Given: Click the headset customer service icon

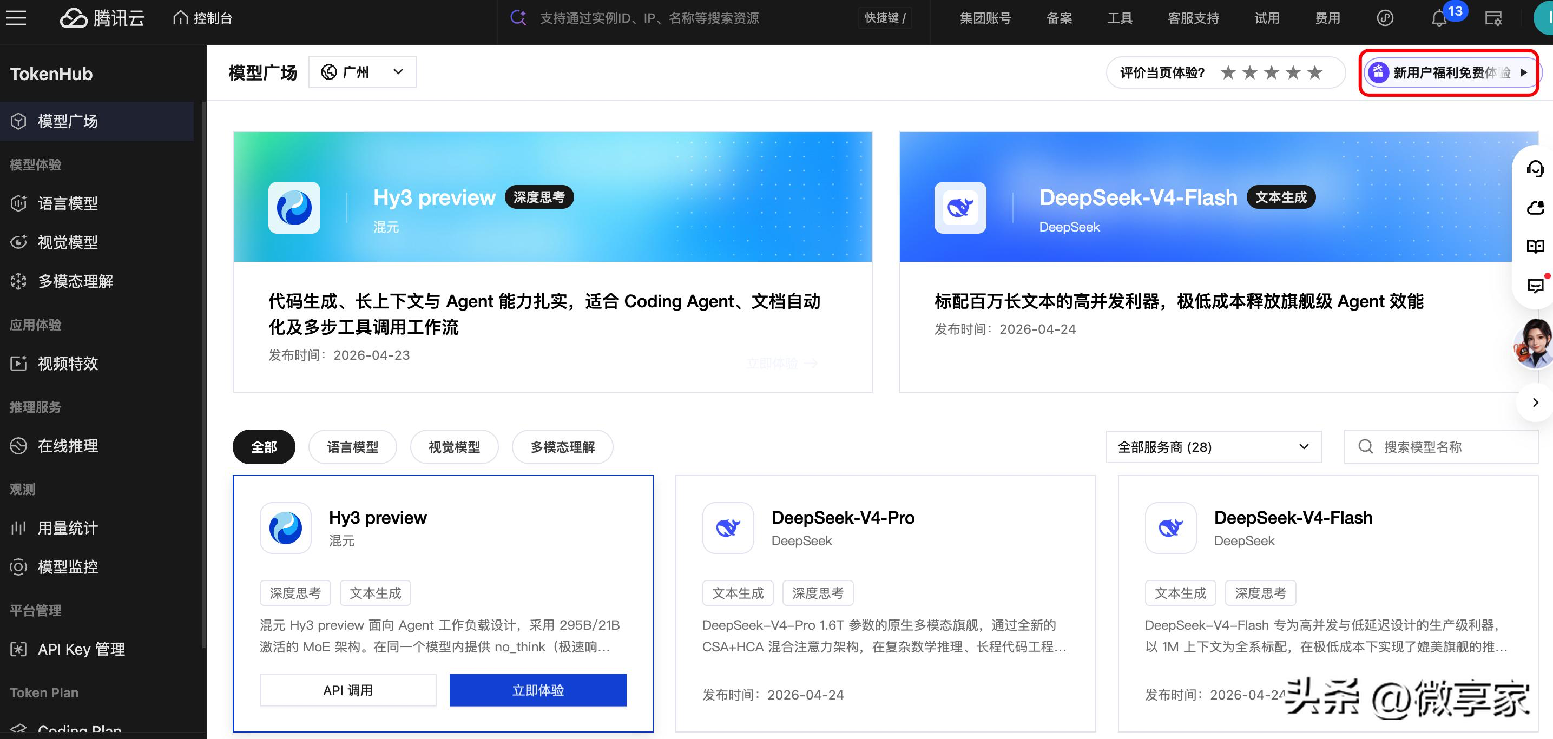Looking at the screenshot, I should tap(1535, 168).
